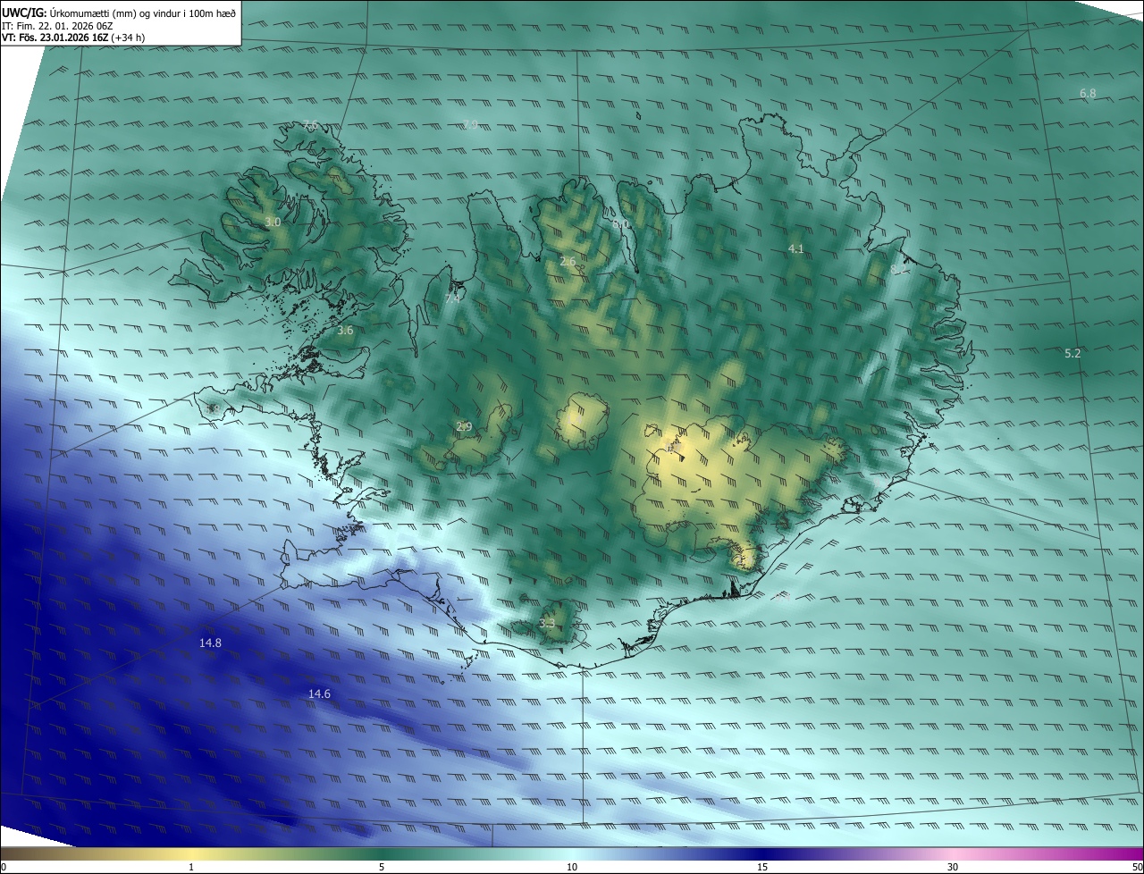
Task: Click the 1 tick on the color scale
Action: 191,867
